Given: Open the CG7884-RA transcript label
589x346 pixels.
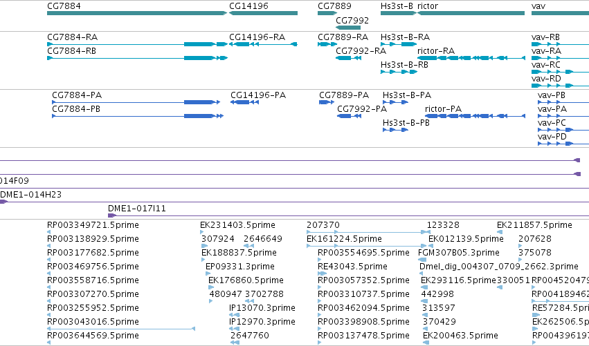Looking at the screenshot, I should click(73, 37).
